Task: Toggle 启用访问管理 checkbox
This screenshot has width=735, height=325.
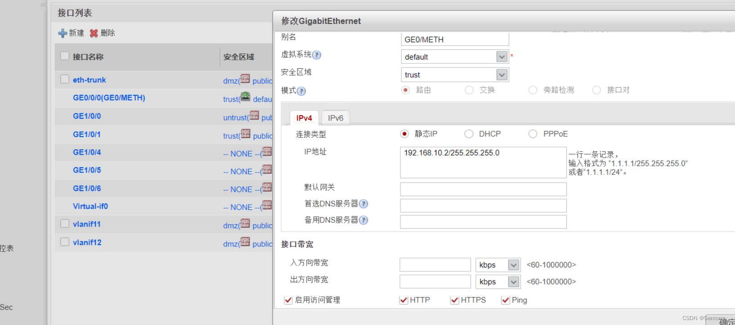Action: tap(288, 300)
